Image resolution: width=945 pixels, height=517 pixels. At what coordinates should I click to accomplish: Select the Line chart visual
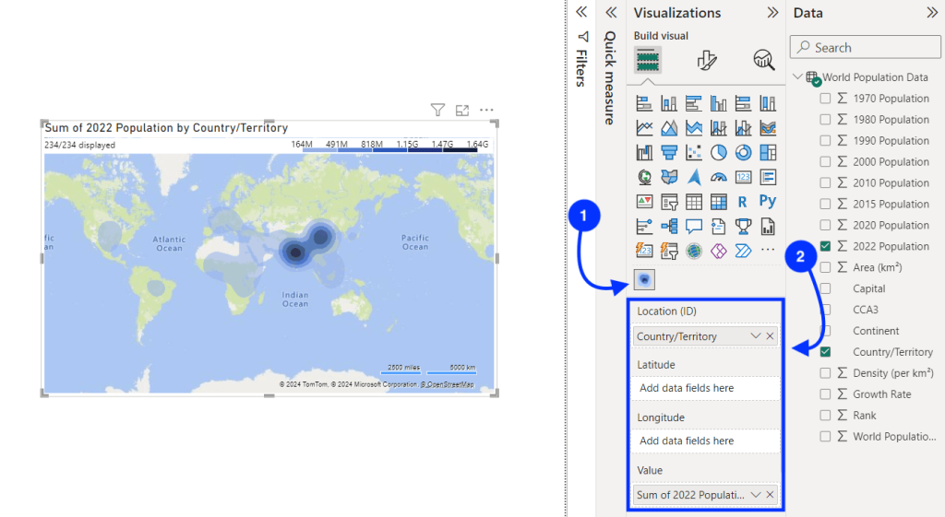[x=644, y=128]
